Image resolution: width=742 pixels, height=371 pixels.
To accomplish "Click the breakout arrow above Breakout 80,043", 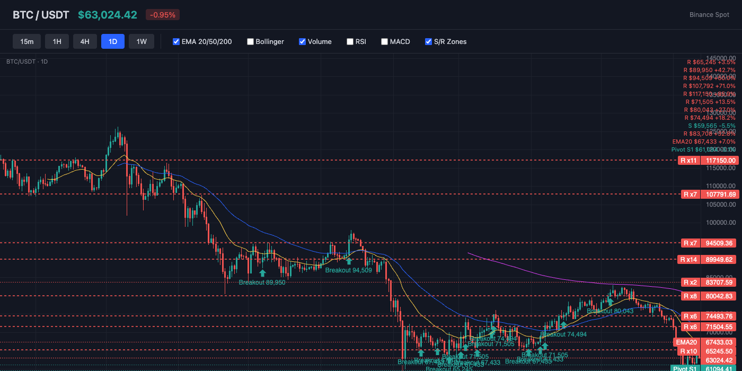I will pyautogui.click(x=610, y=302).
